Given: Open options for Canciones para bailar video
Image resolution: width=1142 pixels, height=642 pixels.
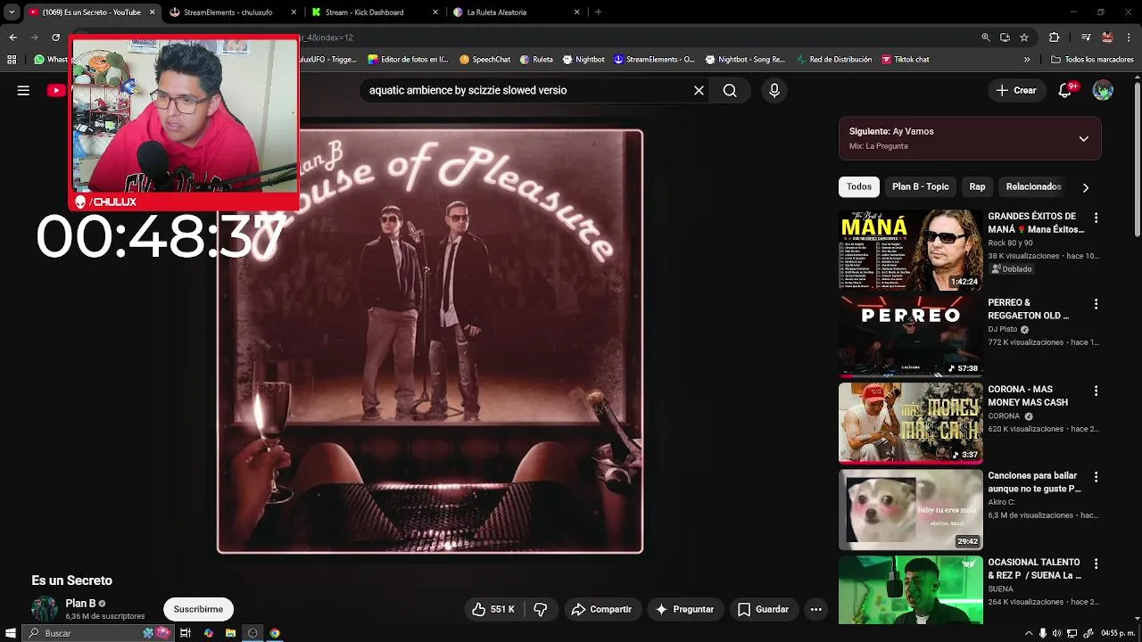Looking at the screenshot, I should click(1096, 477).
